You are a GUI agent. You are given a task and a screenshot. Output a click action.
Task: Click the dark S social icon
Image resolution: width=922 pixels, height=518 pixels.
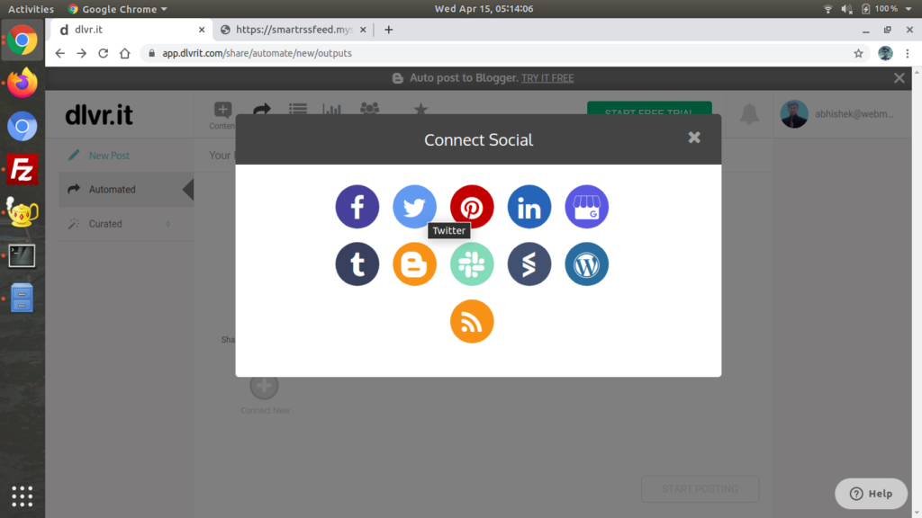529,264
